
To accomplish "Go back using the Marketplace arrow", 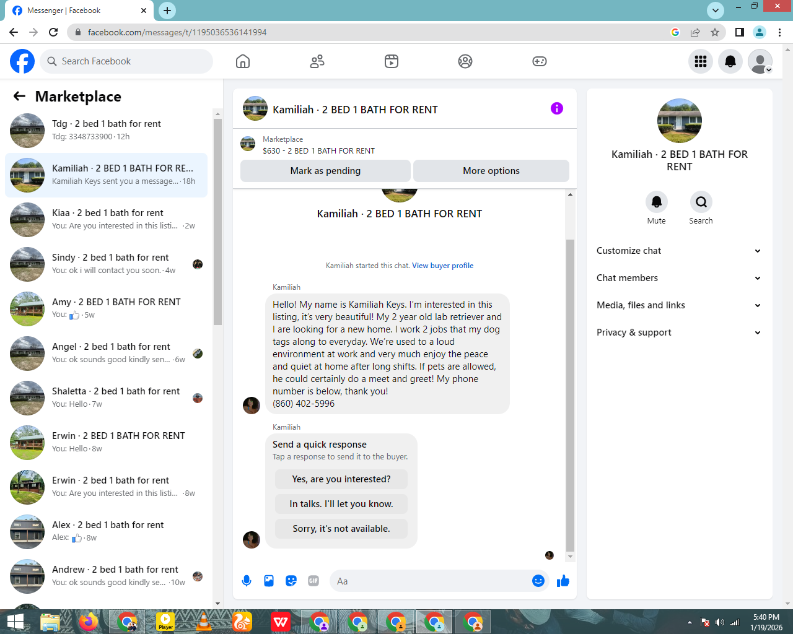I will coord(20,96).
